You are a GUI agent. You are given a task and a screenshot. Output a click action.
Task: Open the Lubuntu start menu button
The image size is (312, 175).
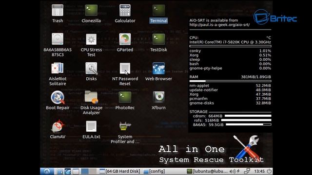pos(47,171)
